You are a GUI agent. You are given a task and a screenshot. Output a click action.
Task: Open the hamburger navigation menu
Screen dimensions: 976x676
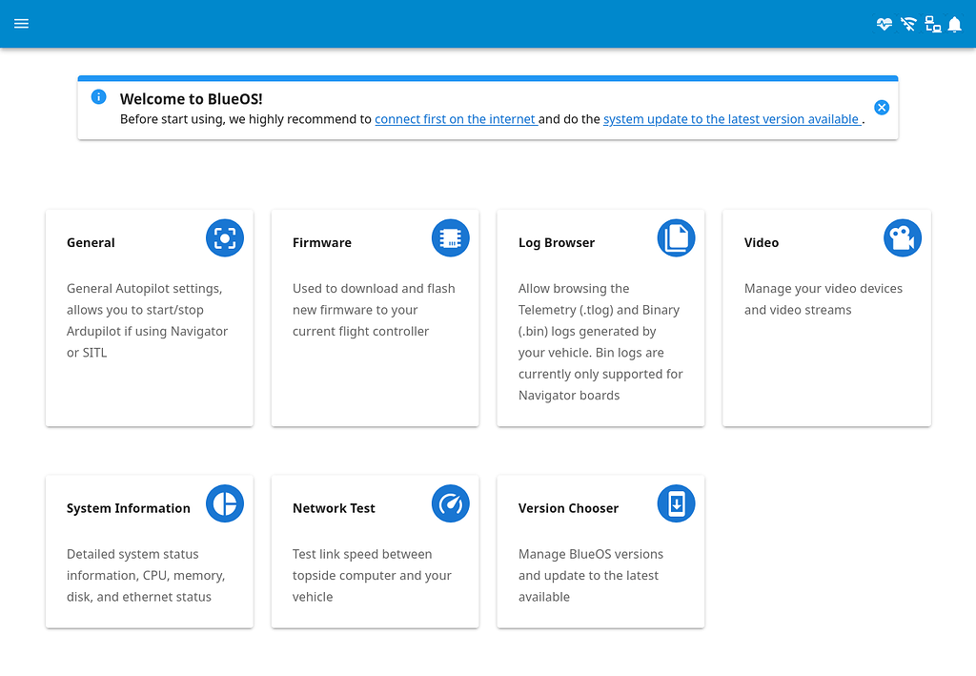[21, 24]
